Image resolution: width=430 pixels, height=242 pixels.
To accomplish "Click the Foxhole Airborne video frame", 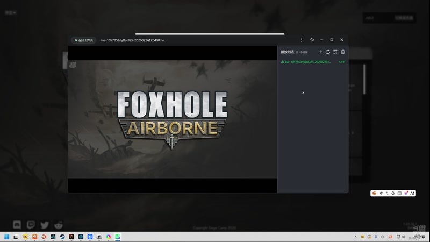I will coord(173,119).
